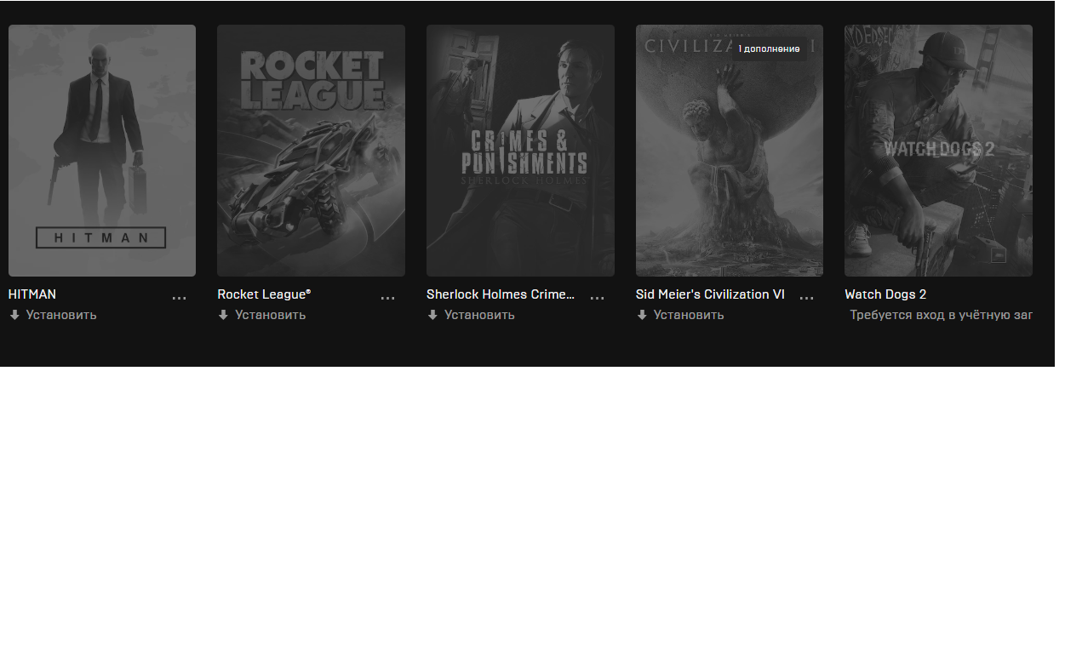Image resolution: width=1065 pixels, height=668 pixels.
Task: Open the Sid Meier's Civilization VI cover
Action: pyautogui.click(x=730, y=151)
